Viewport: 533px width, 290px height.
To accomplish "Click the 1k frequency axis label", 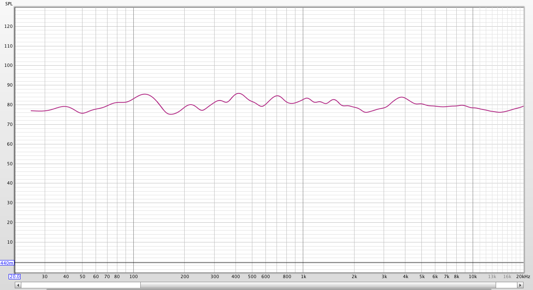I will point(303,276).
